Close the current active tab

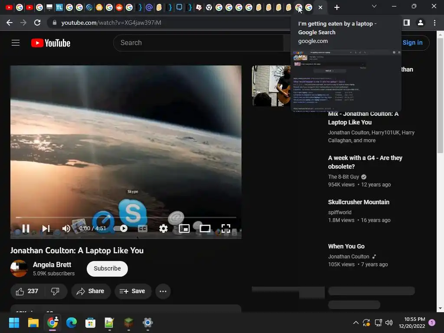tap(320, 8)
